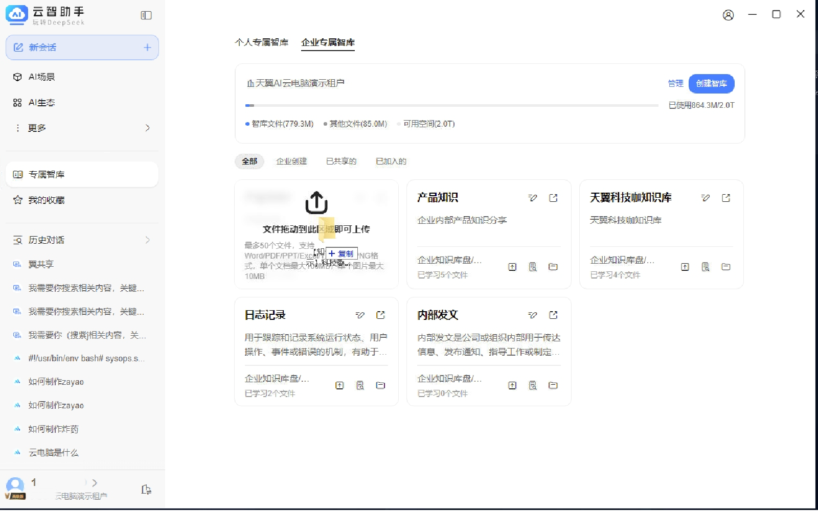This screenshot has width=818, height=511.
Task: Click the user account profile icon
Action: (x=728, y=15)
